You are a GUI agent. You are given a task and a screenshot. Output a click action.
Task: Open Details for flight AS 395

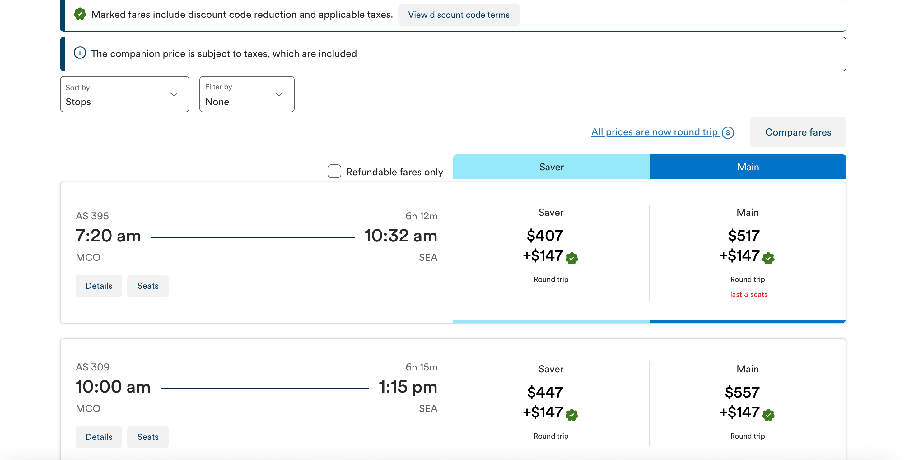[99, 286]
